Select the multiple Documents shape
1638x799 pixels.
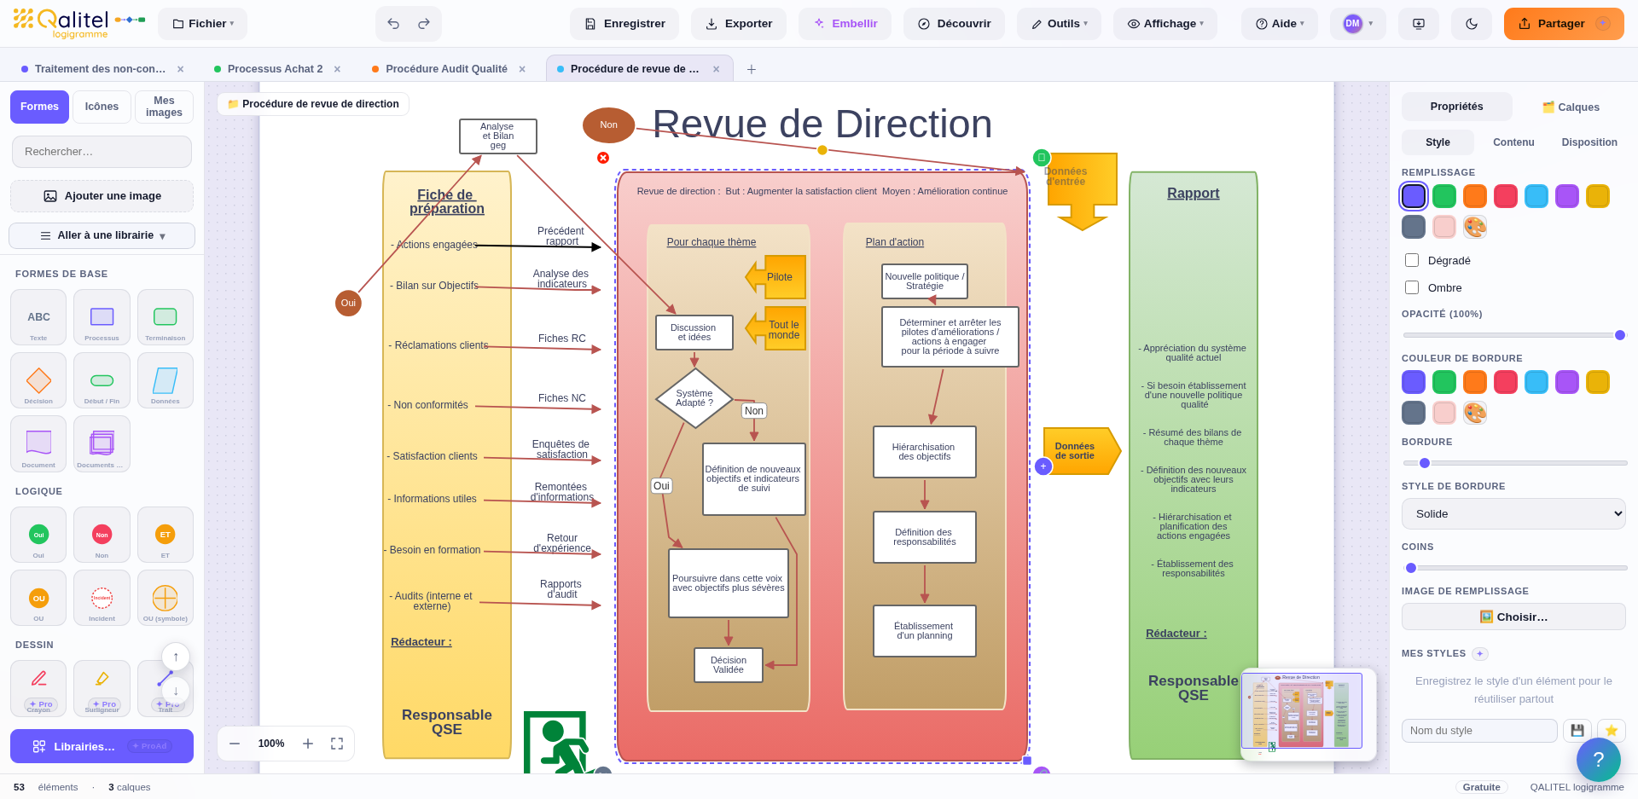102,443
